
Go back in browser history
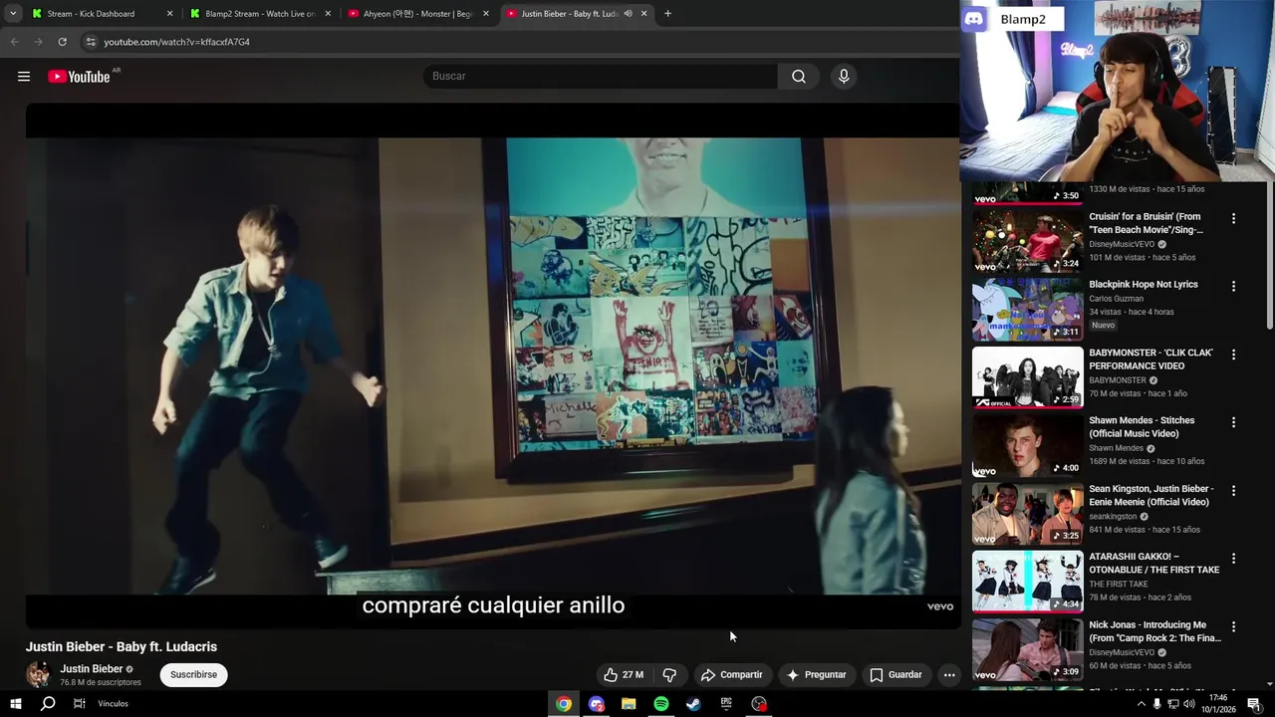pos(14,42)
